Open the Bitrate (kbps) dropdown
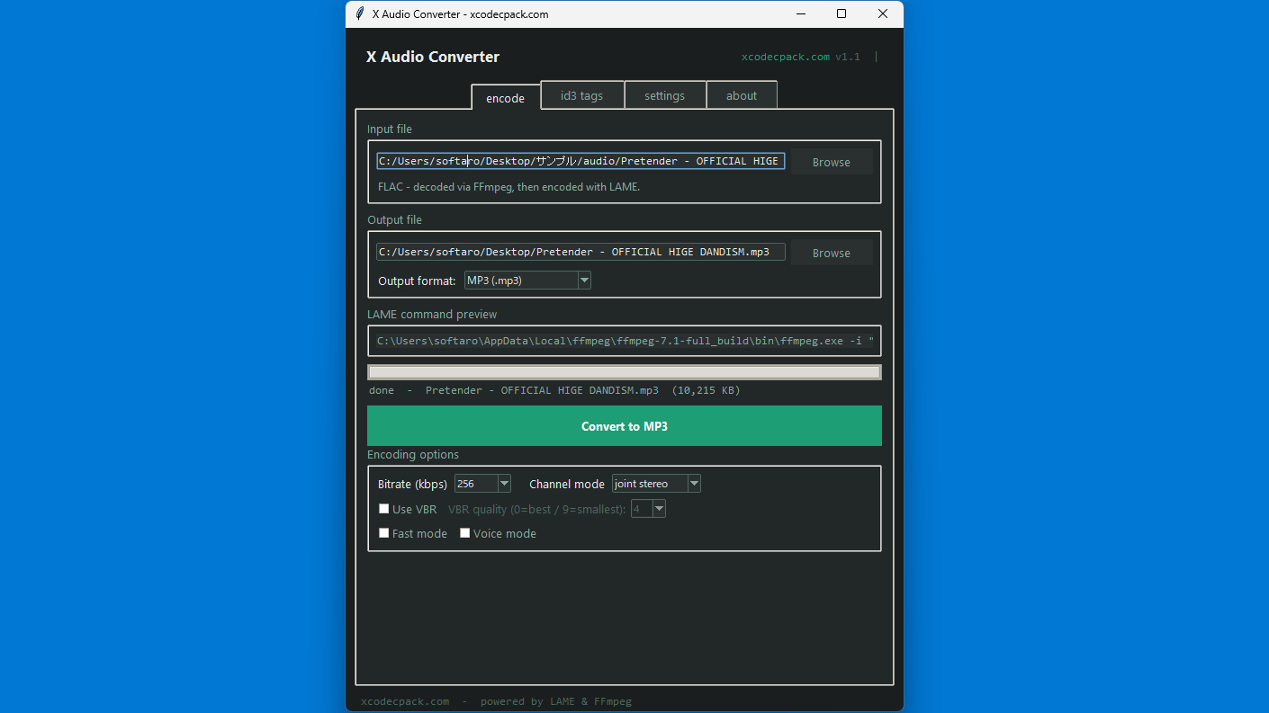Image resolution: width=1269 pixels, height=713 pixels. 503,483
